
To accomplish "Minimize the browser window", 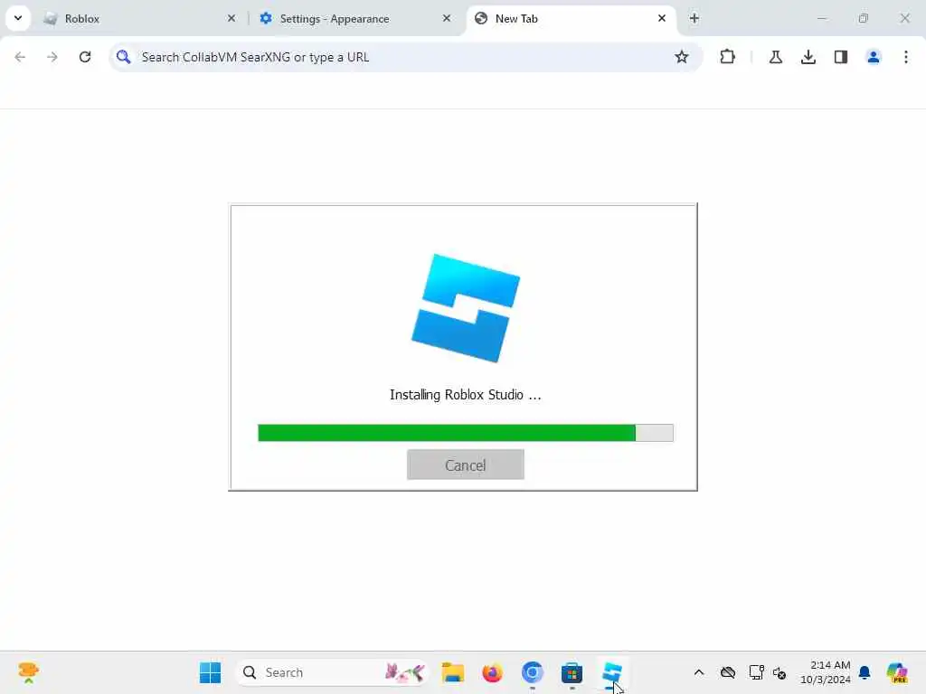I will [822, 18].
